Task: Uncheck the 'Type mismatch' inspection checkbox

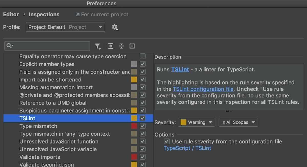Action: 143,126
